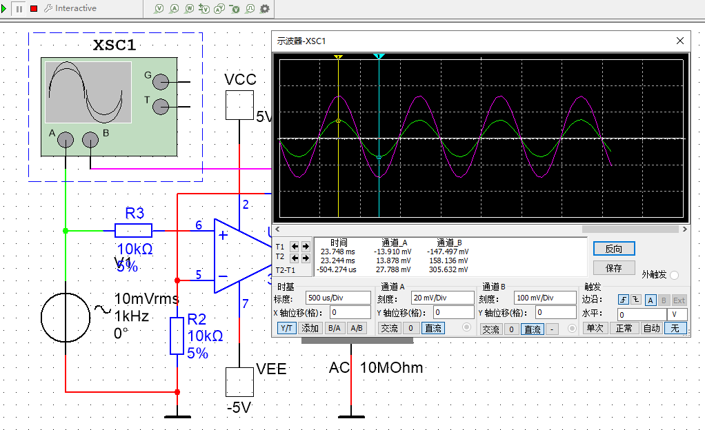
Task: Set Channel A coupling to 直流 (DC)
Action: tap(433, 329)
